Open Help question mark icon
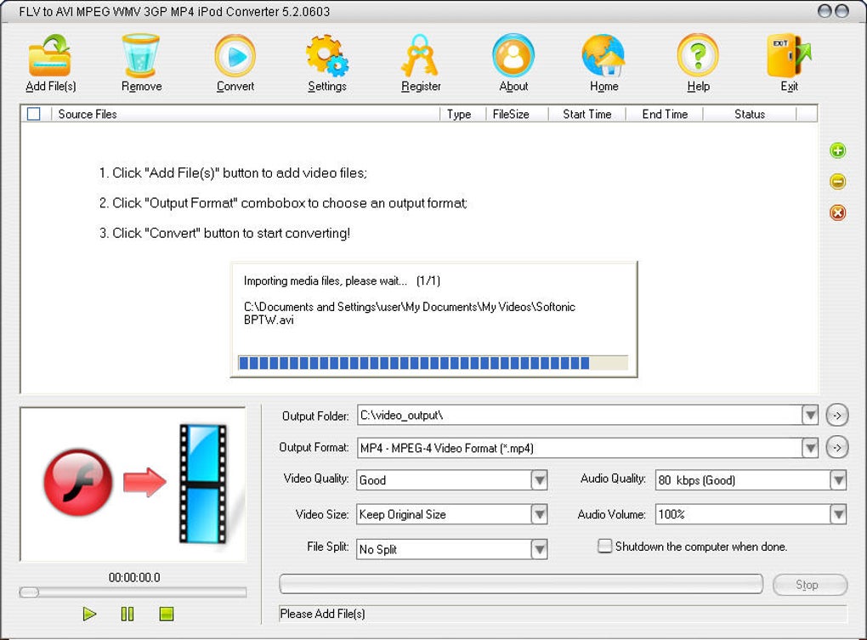Viewport: 867px width, 640px height. coord(698,55)
